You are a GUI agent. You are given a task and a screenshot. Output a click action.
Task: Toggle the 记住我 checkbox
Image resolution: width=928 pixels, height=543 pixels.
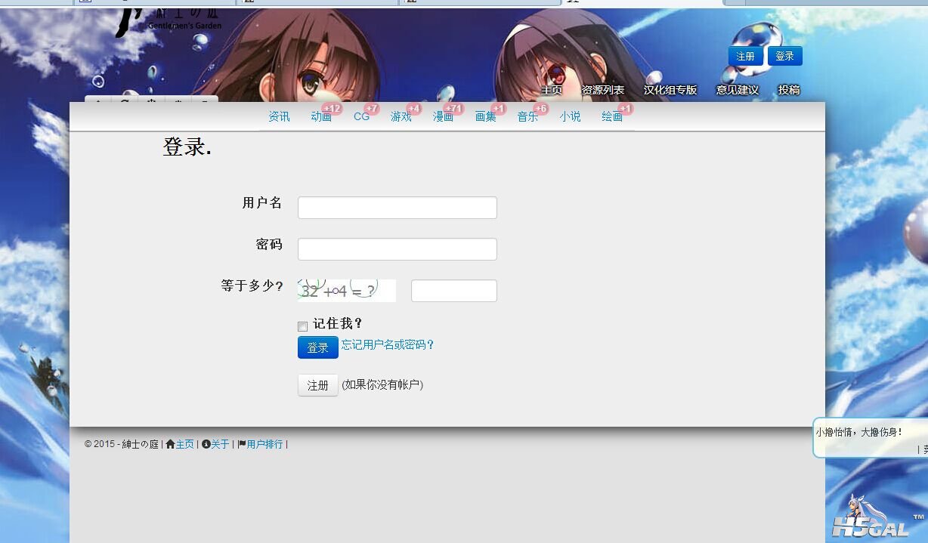302,326
